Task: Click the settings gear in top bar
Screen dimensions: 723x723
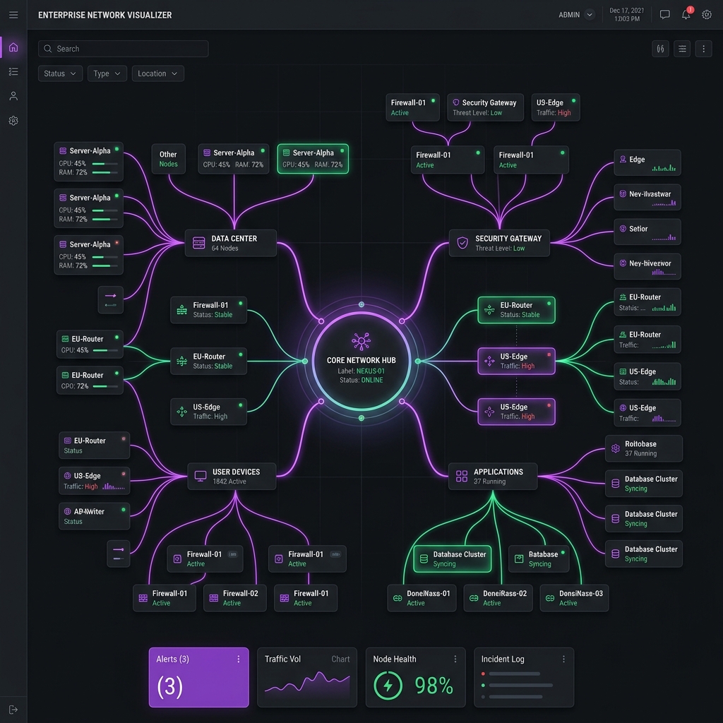Action: point(707,15)
